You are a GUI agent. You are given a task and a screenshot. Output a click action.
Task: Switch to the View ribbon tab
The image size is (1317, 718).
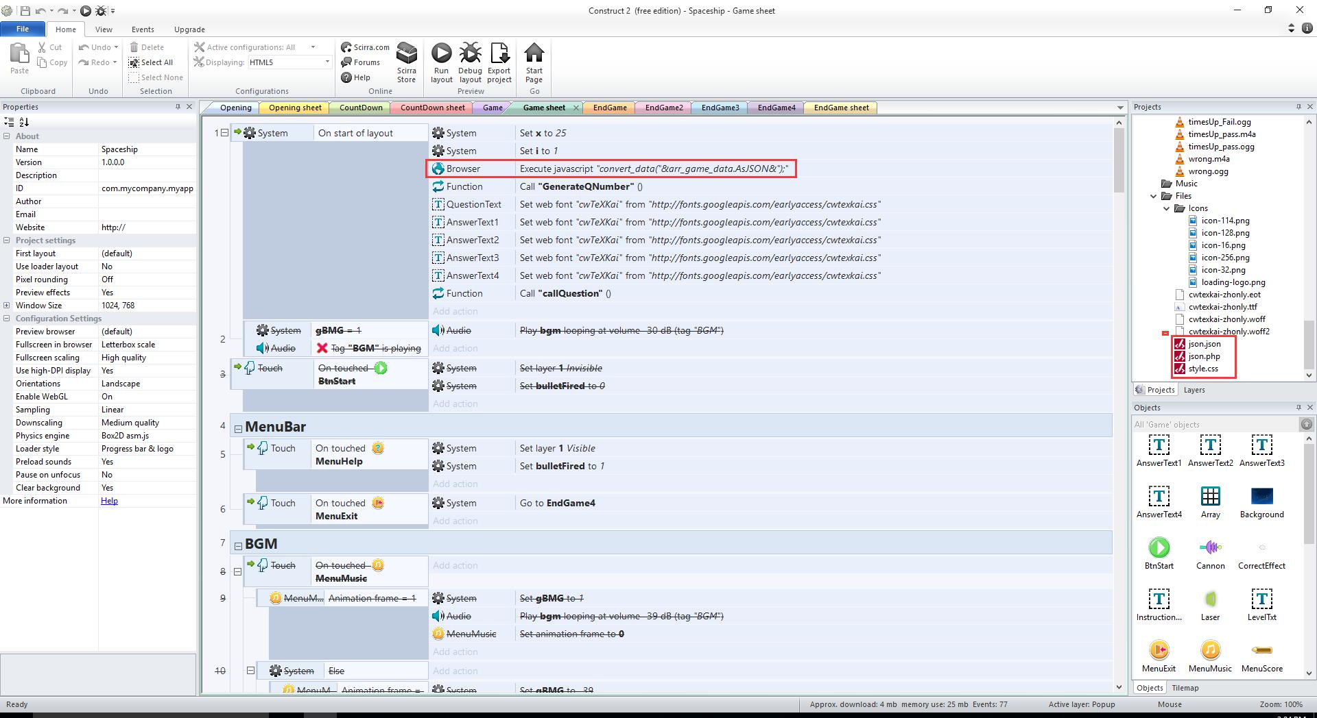tap(104, 29)
